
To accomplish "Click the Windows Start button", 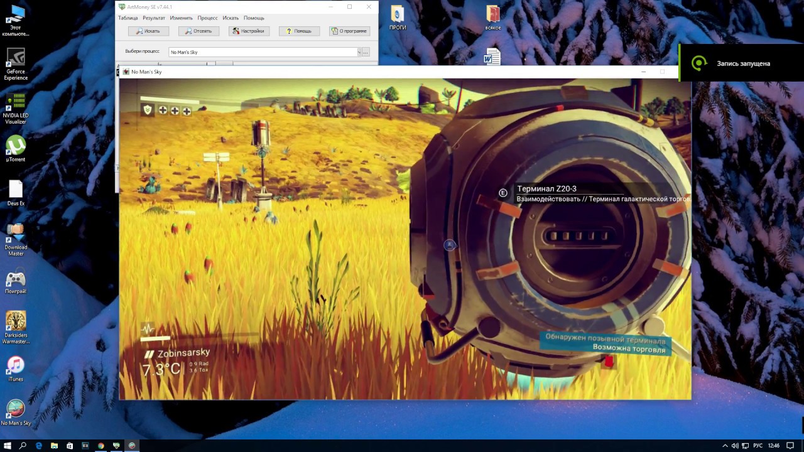I will [8, 446].
